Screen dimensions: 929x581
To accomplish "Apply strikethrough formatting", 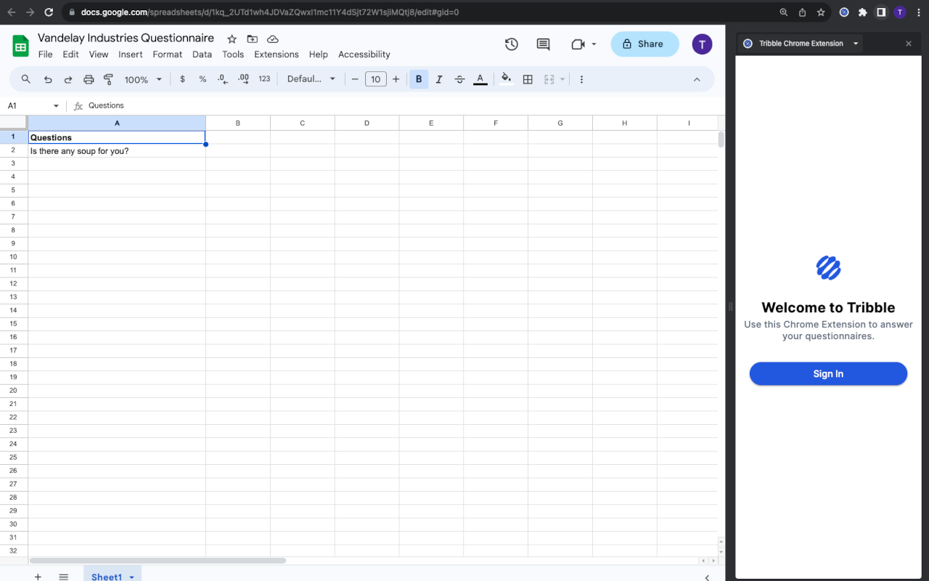I will 459,78.
